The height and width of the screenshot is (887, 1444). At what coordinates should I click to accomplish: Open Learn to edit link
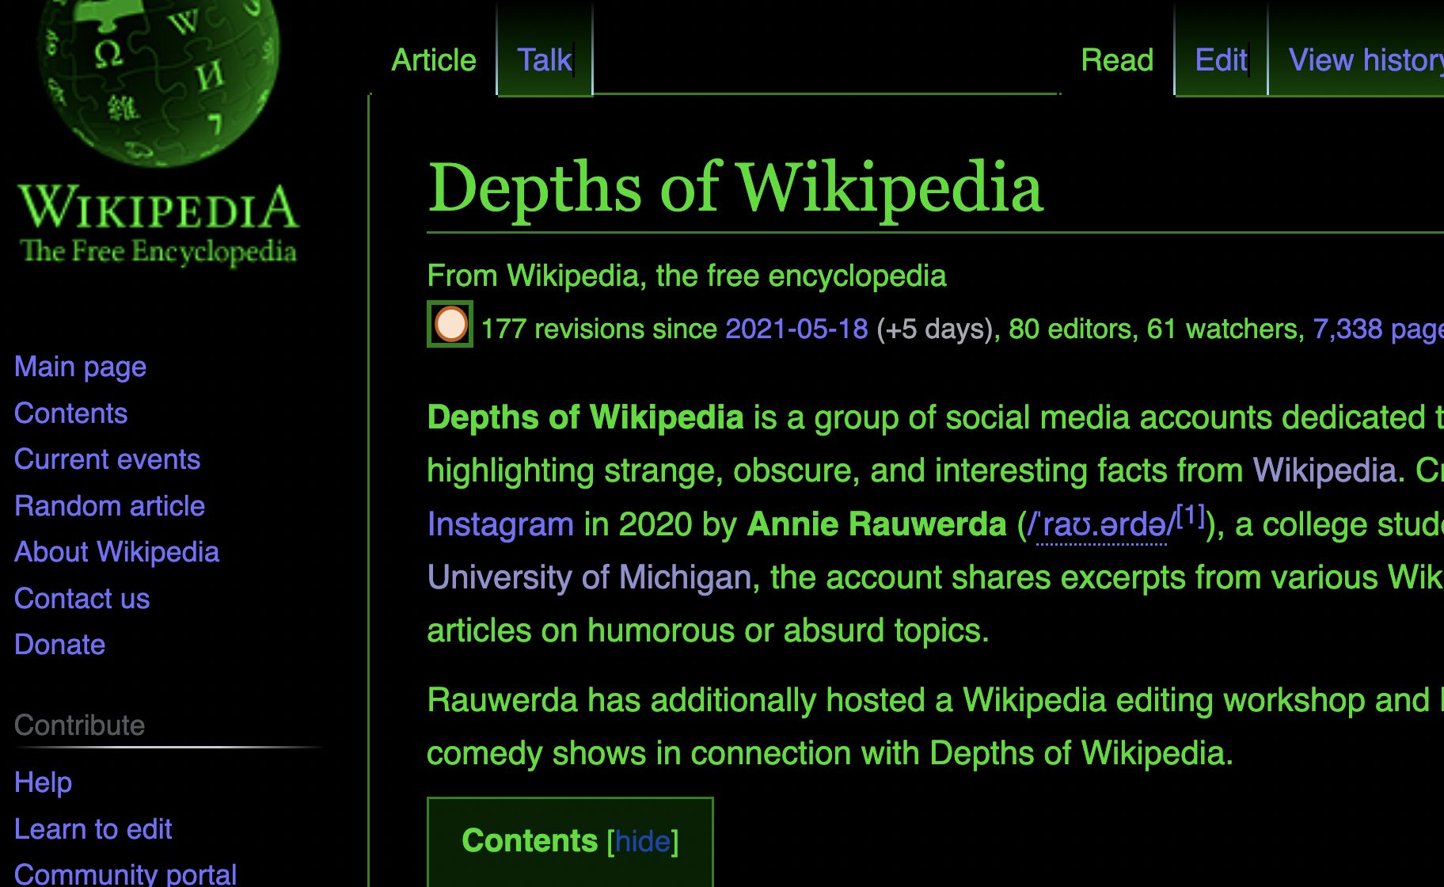[x=93, y=829]
